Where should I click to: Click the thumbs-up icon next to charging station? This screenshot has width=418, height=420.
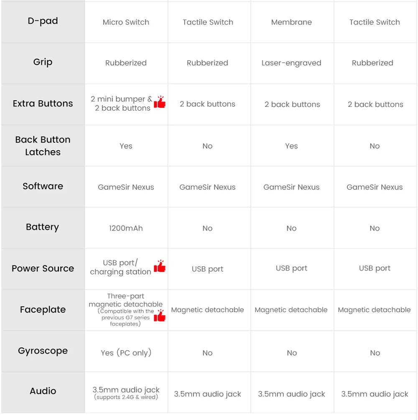160,266
